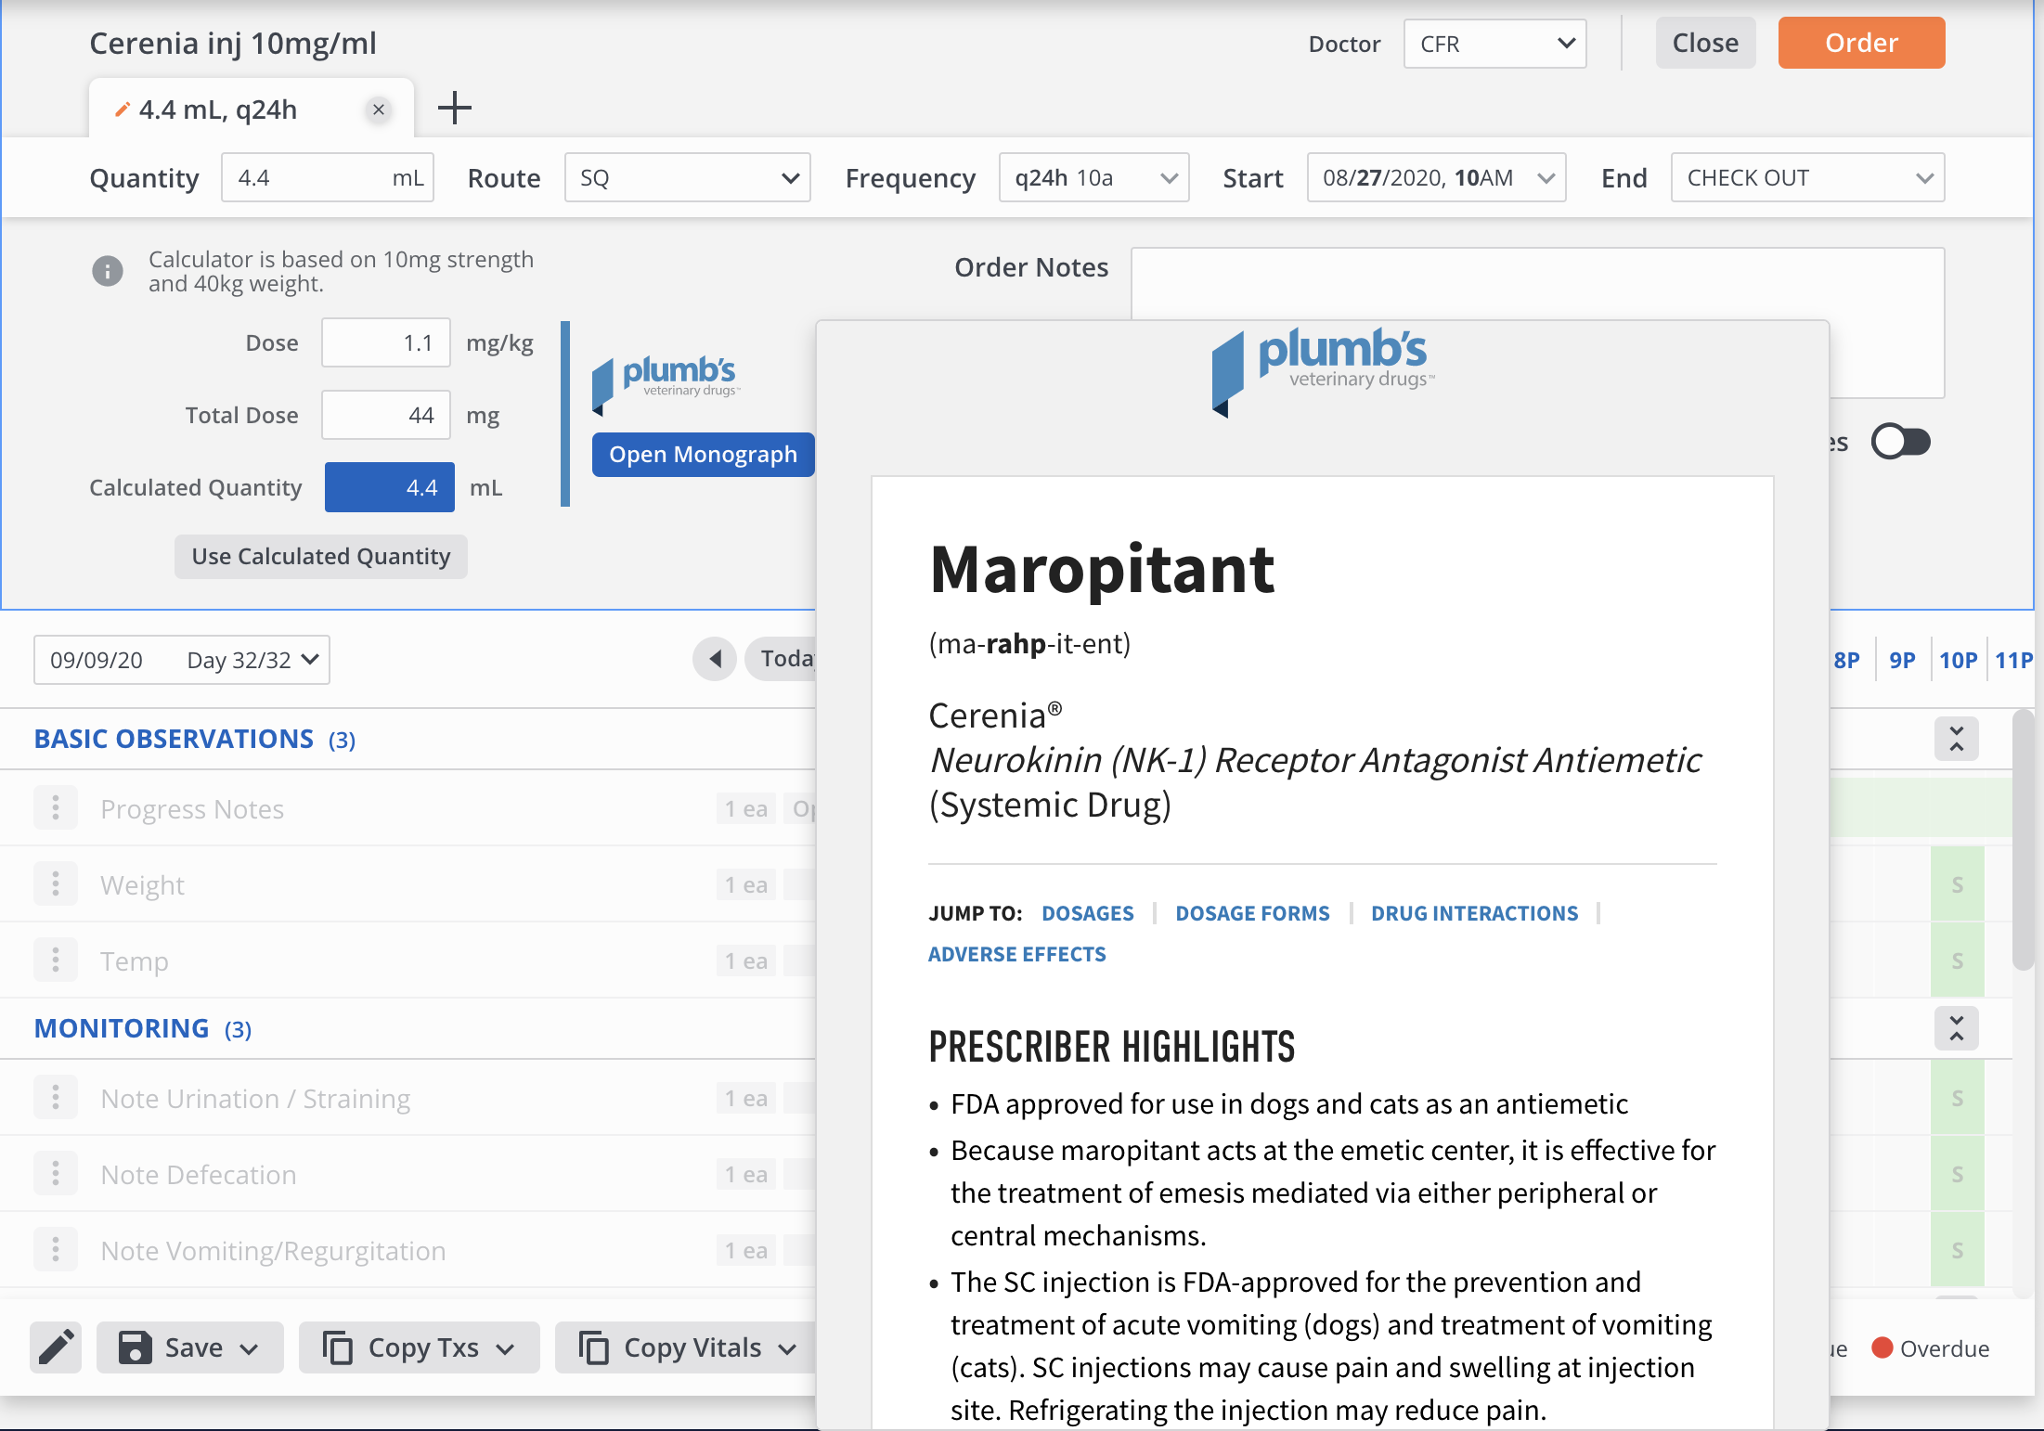The height and width of the screenshot is (1431, 2044).
Task: Open the End CHECK OUT dropdown
Action: tap(1806, 177)
